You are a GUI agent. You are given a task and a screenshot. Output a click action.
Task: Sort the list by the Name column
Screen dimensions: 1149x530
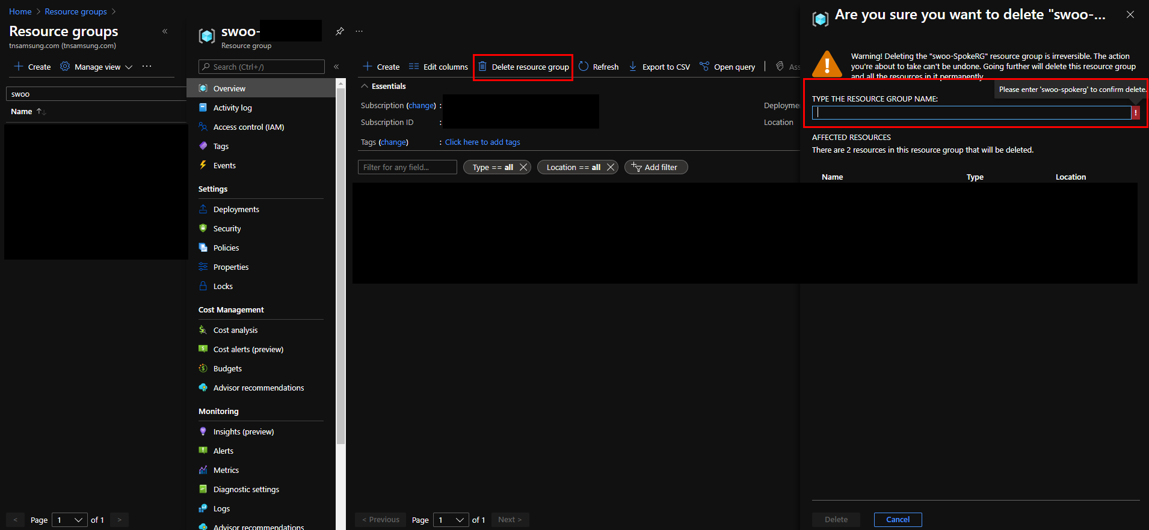click(28, 111)
